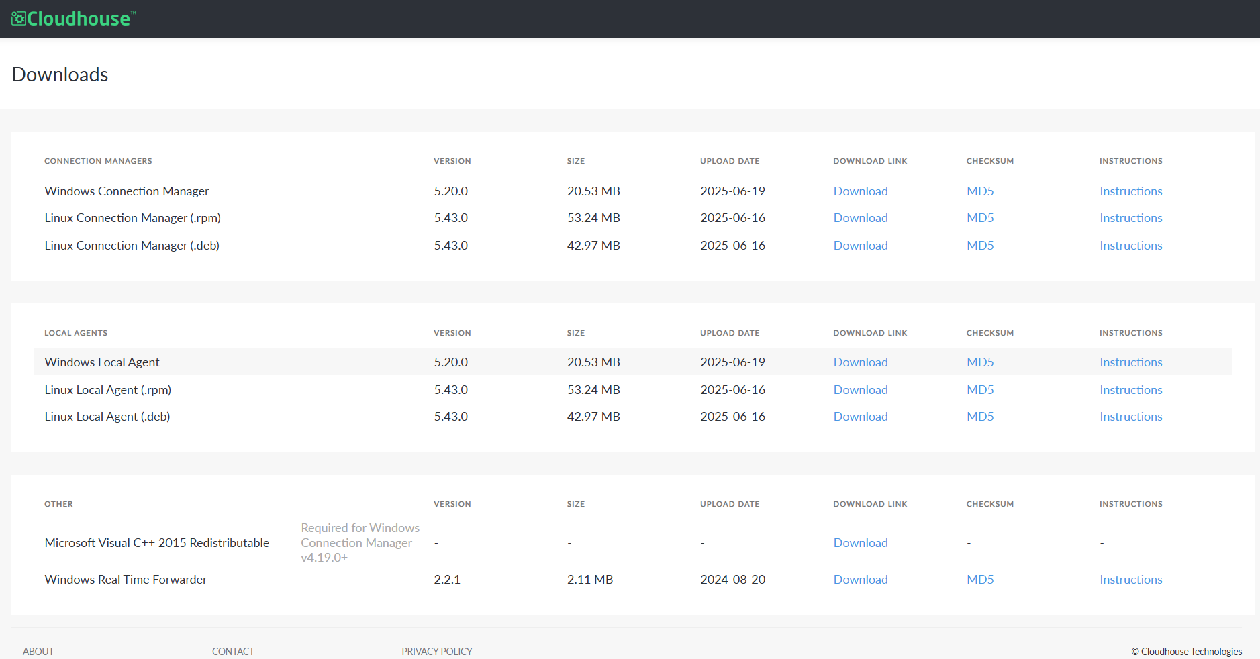Download Linux Connection Manager (.rpm)
1260x659 pixels.
coord(861,218)
